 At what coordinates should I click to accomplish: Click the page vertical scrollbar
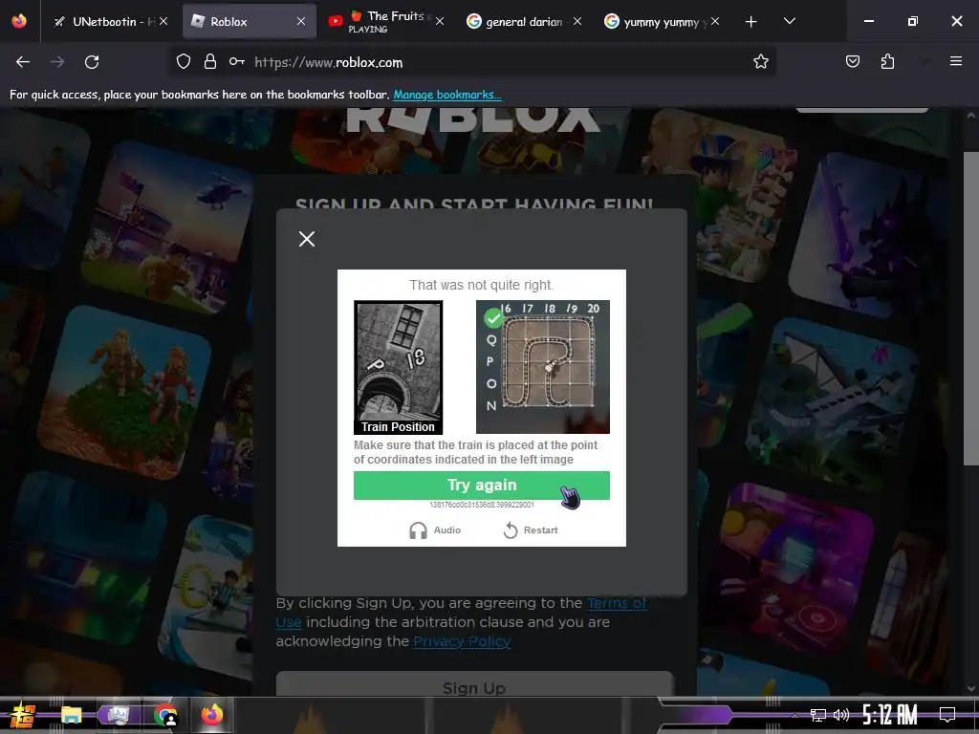tap(970, 309)
